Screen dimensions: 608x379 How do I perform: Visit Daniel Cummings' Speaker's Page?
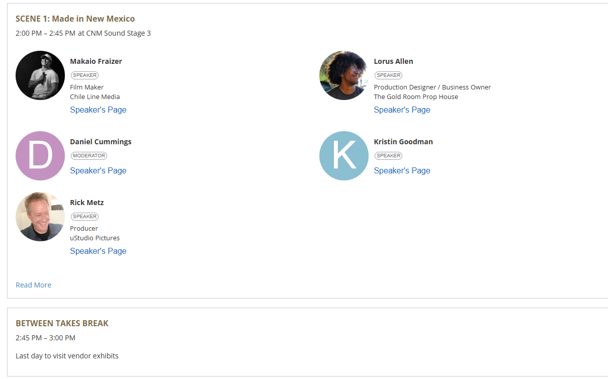click(98, 170)
